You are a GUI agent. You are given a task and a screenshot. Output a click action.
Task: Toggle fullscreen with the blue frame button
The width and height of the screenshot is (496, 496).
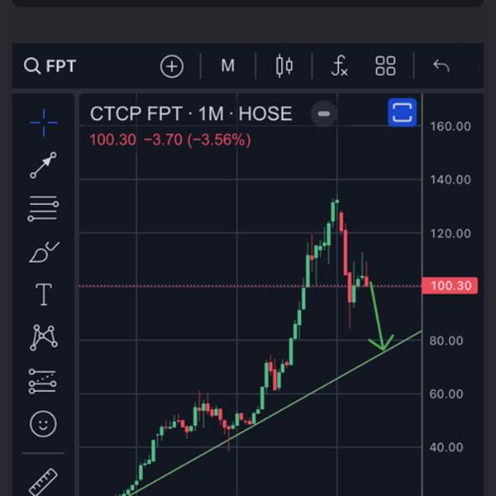[402, 112]
